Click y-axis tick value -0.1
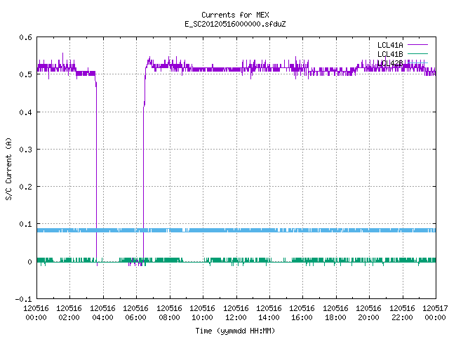 pos(23,299)
